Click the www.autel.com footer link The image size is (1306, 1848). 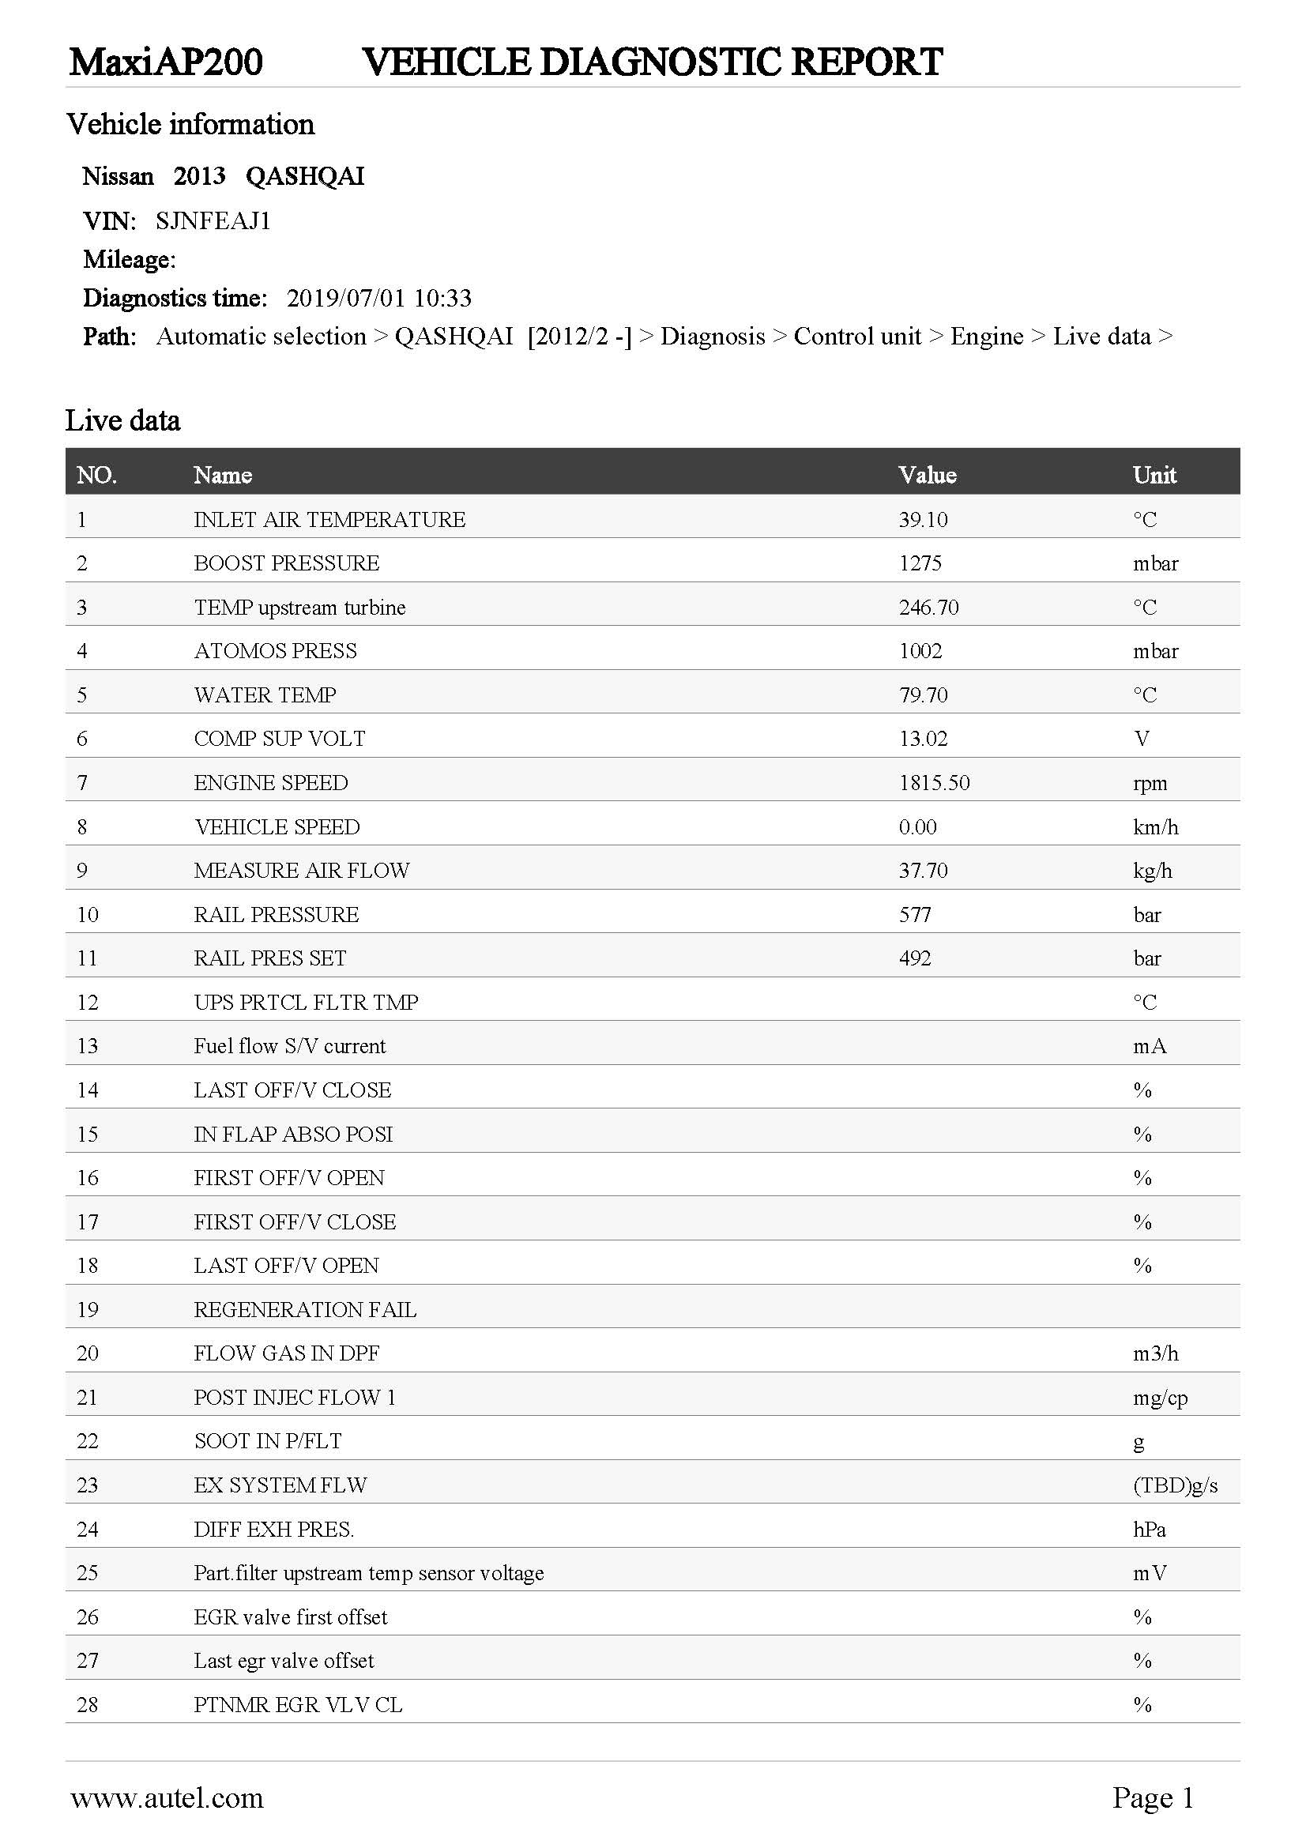167,1798
